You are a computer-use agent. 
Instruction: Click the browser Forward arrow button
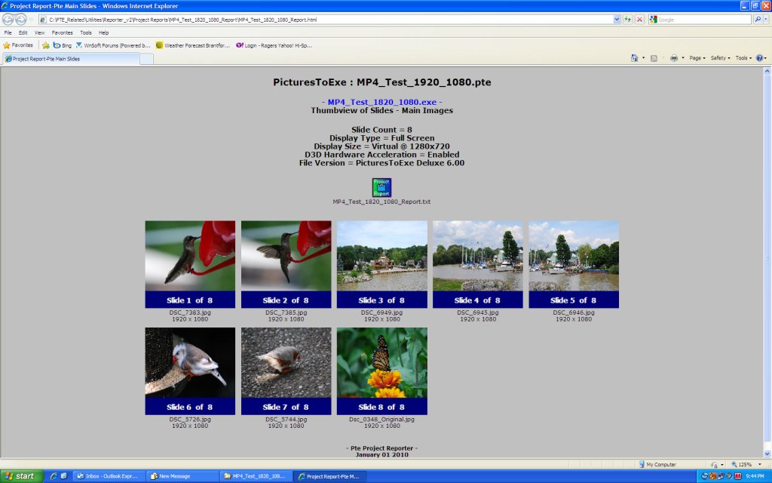pyautogui.click(x=20, y=20)
